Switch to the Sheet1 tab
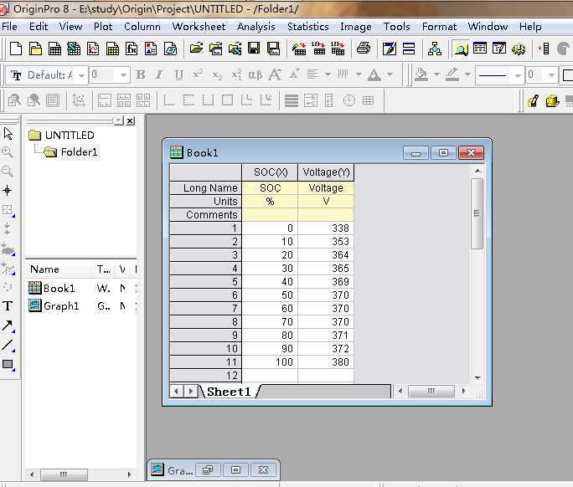 point(229,392)
